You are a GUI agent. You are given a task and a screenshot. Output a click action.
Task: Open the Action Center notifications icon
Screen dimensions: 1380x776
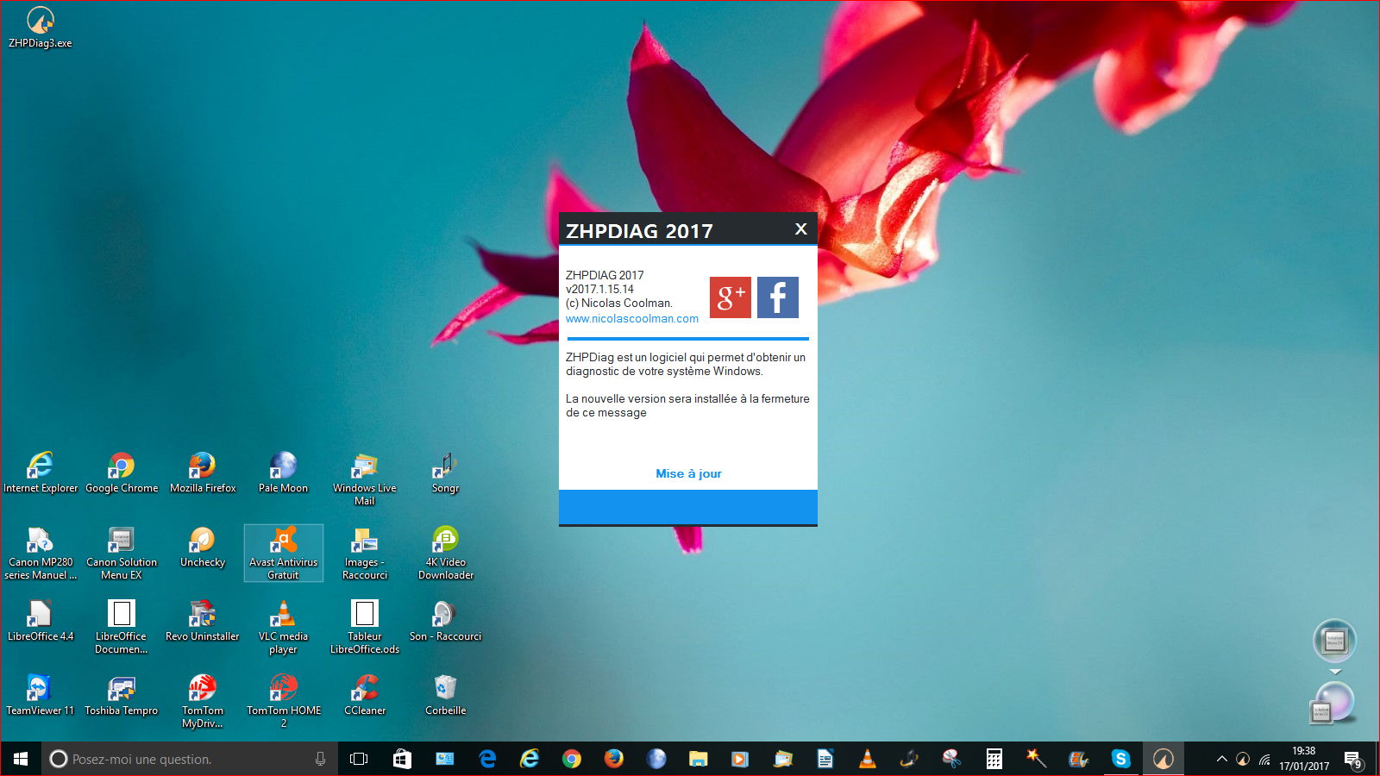pos(1353,760)
